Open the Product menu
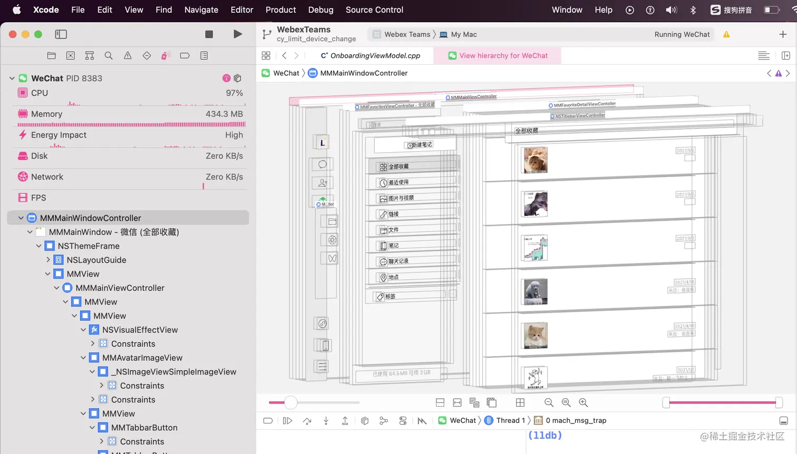Image resolution: width=797 pixels, height=454 pixels. (x=280, y=9)
